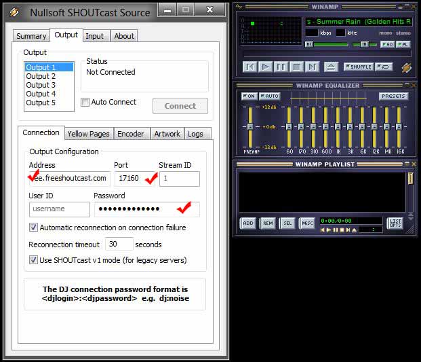Click SHOUTcast Source title bar icon
Screen dimensions: 421x362
tap(14, 12)
